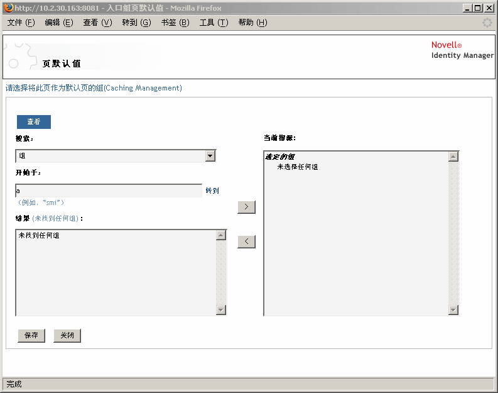Close the Firefox window
Image resolution: width=498 pixels, height=393 pixels.
[489, 8]
